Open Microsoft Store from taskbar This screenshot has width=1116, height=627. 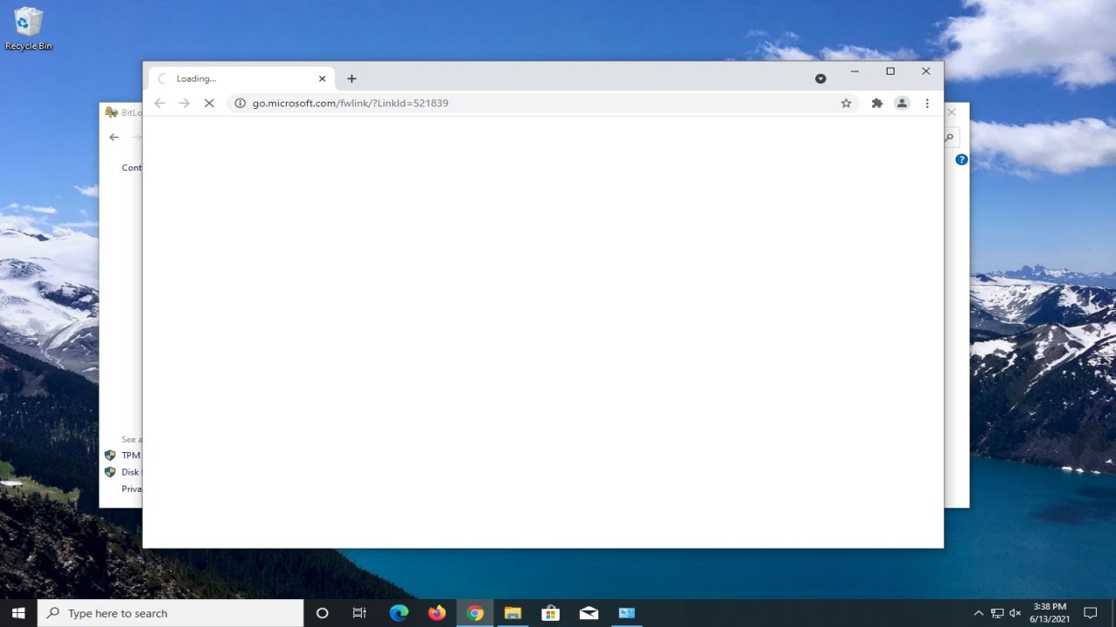coord(550,613)
